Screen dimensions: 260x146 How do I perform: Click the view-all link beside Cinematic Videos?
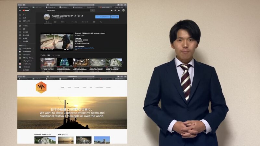tap(49, 135)
